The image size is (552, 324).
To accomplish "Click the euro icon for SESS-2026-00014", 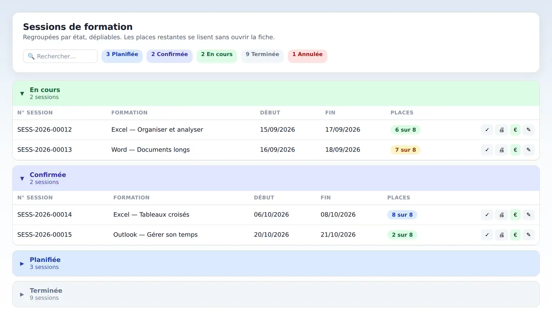I will tap(515, 215).
